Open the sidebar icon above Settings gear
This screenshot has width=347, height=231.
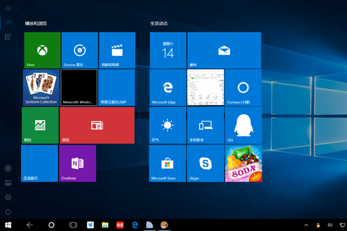click(8, 183)
